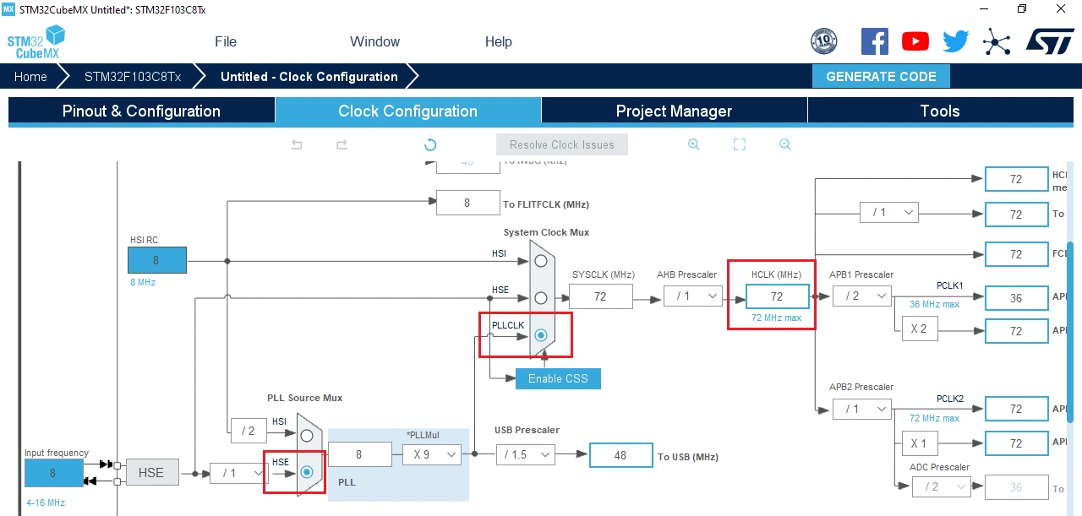Open the PLLMul X 9 dropdown
Viewport: 1082px width, 516px height.
coord(432,454)
